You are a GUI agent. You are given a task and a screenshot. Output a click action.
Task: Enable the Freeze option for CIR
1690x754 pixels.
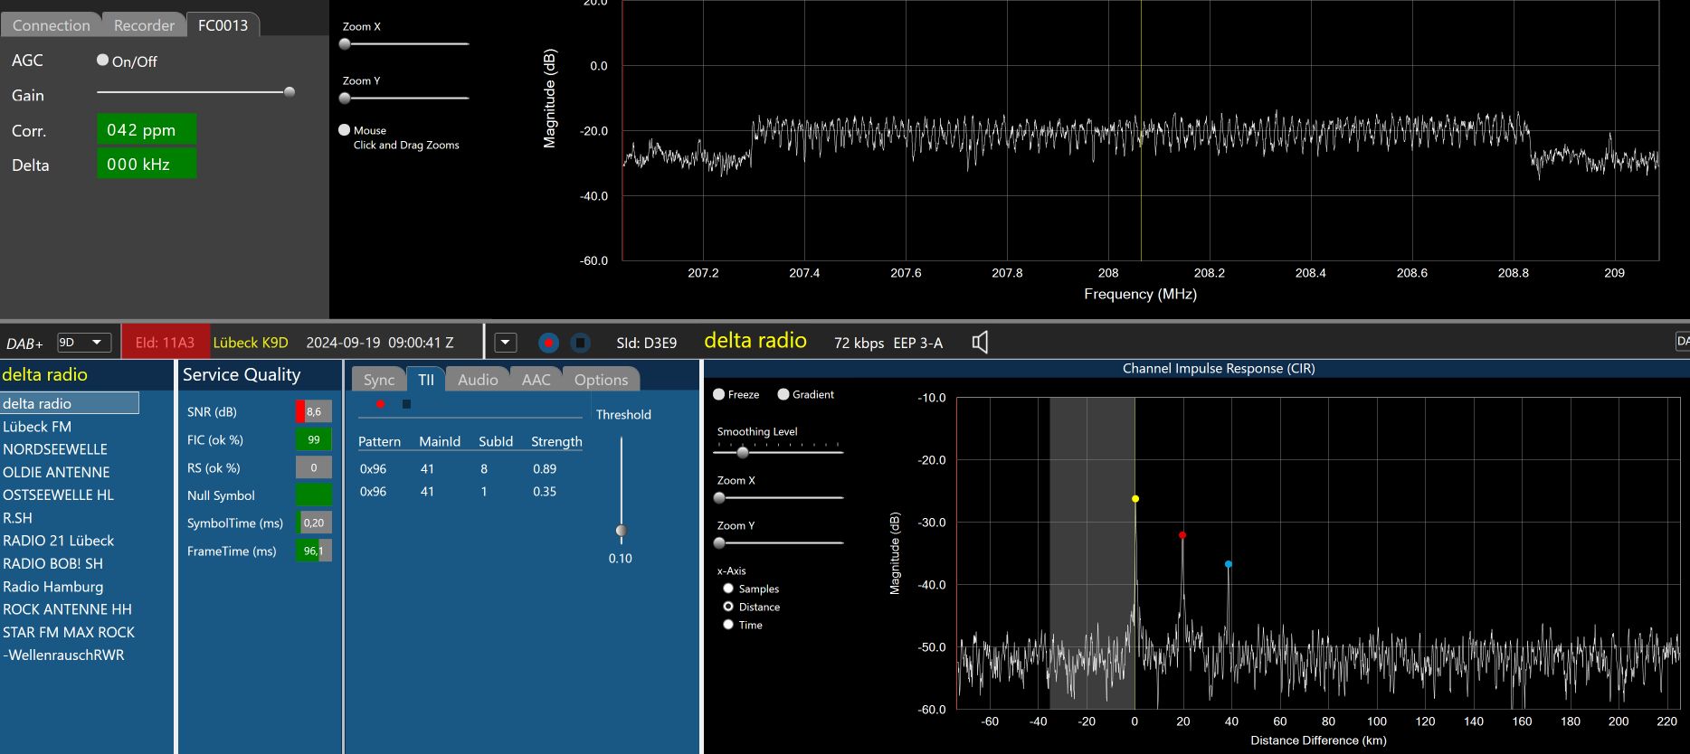(719, 394)
